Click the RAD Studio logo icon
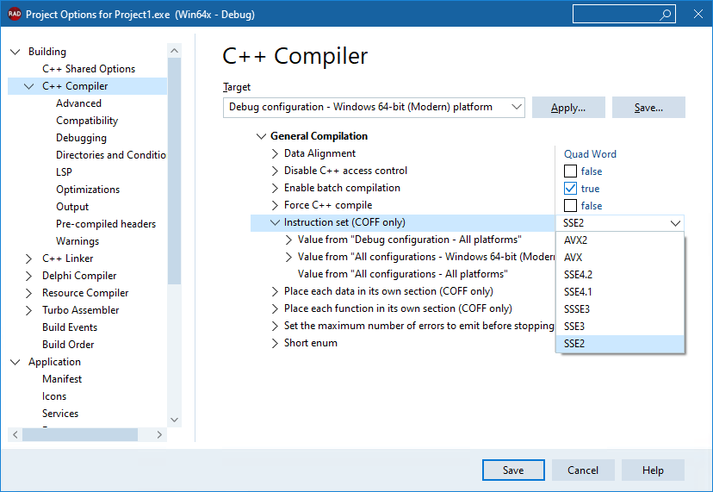 pos(14,14)
